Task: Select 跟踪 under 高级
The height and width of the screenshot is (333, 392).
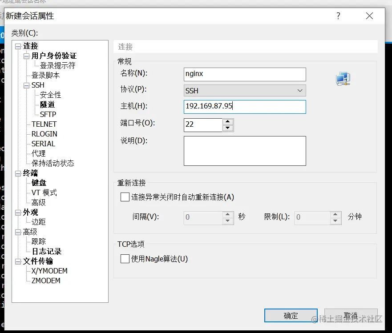Action: [39, 241]
